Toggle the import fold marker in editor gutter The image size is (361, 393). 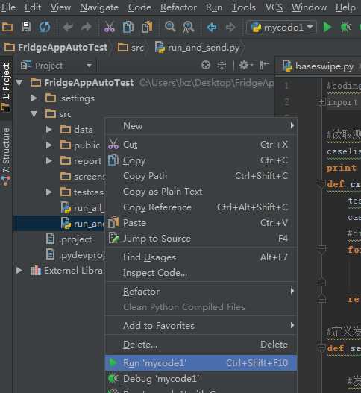pyautogui.click(x=321, y=102)
